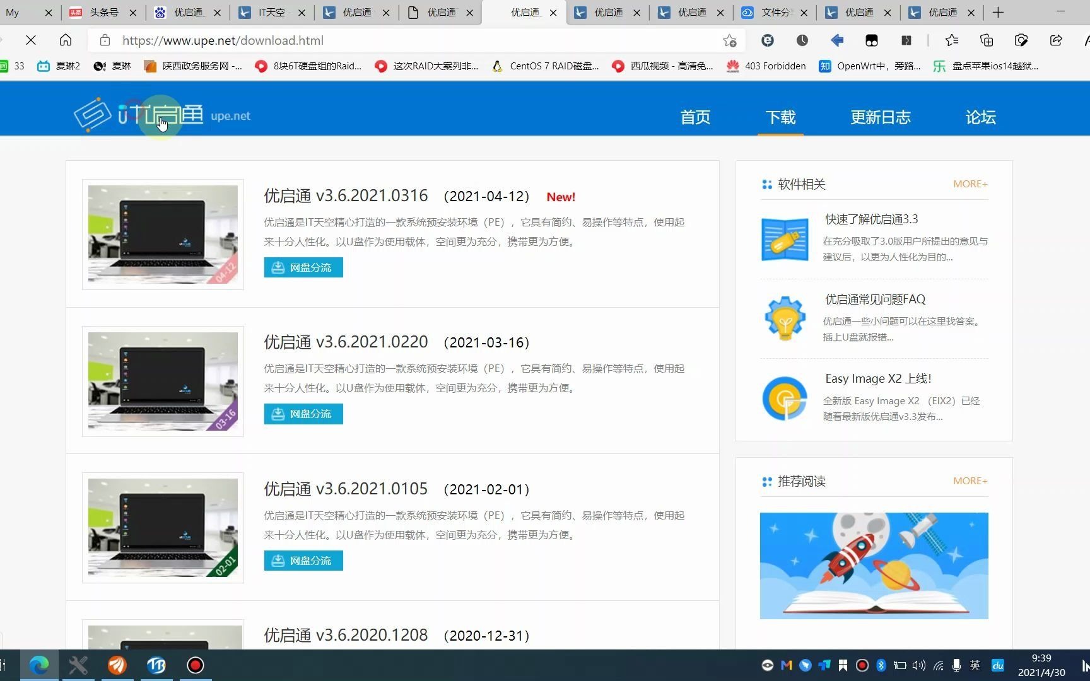Stop page loading with the X button

point(30,40)
